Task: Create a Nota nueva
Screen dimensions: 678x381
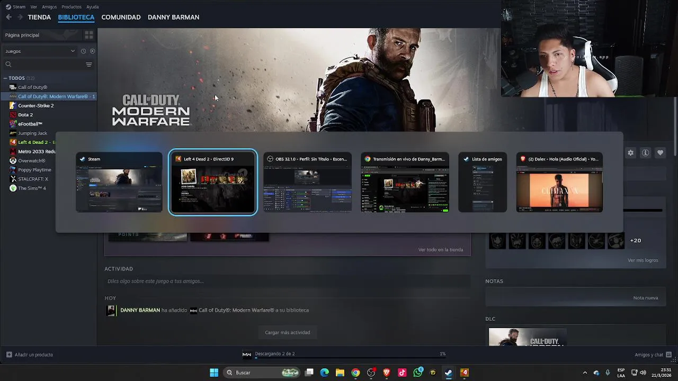Action: 646,298
